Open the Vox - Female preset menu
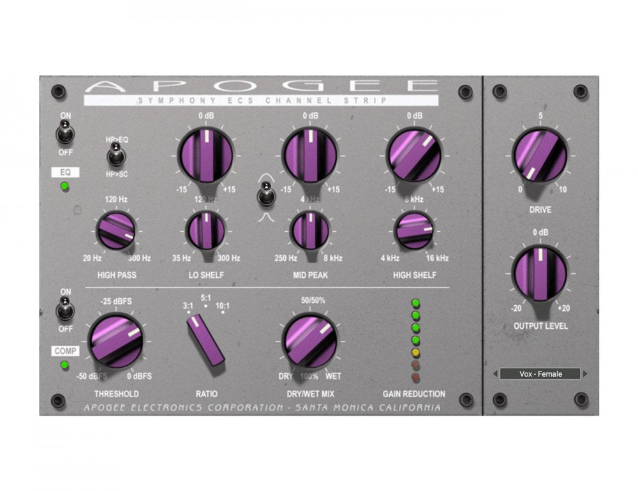 coord(540,374)
